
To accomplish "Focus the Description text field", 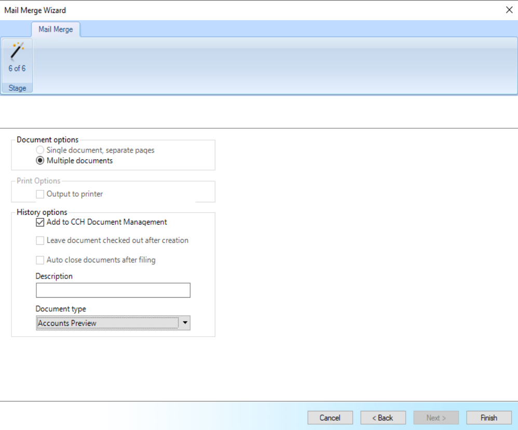I will pyautogui.click(x=113, y=290).
